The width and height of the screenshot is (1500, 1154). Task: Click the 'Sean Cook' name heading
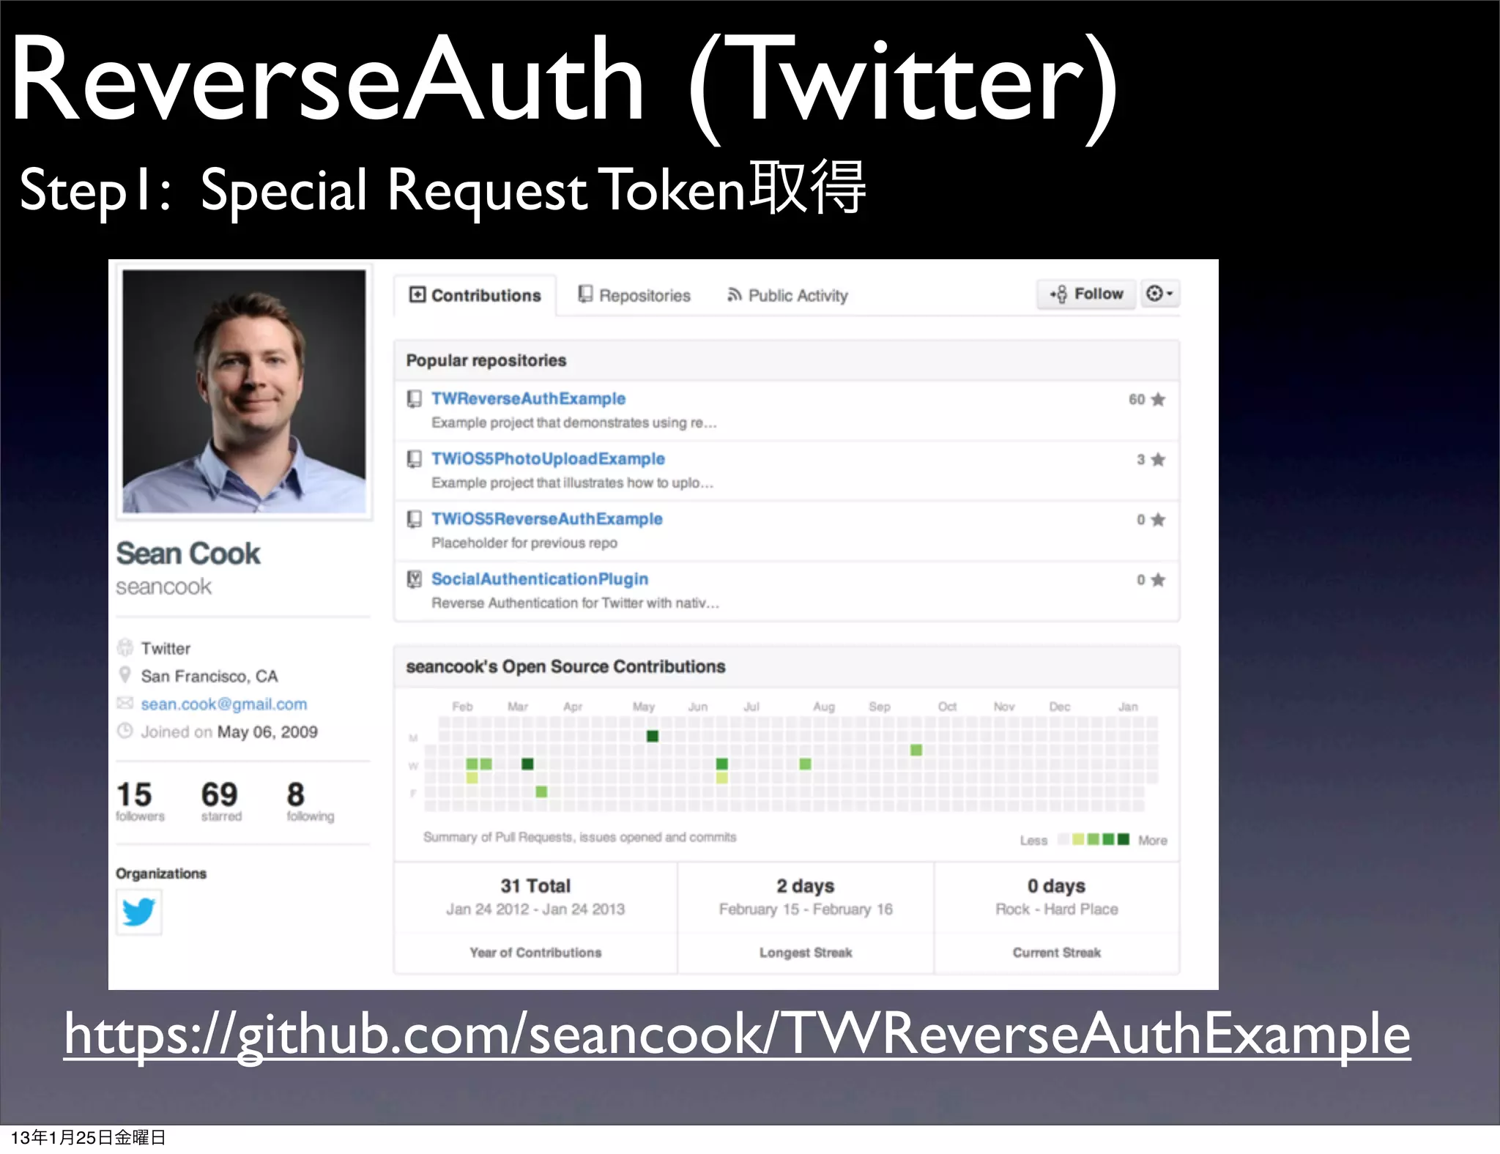(x=188, y=554)
